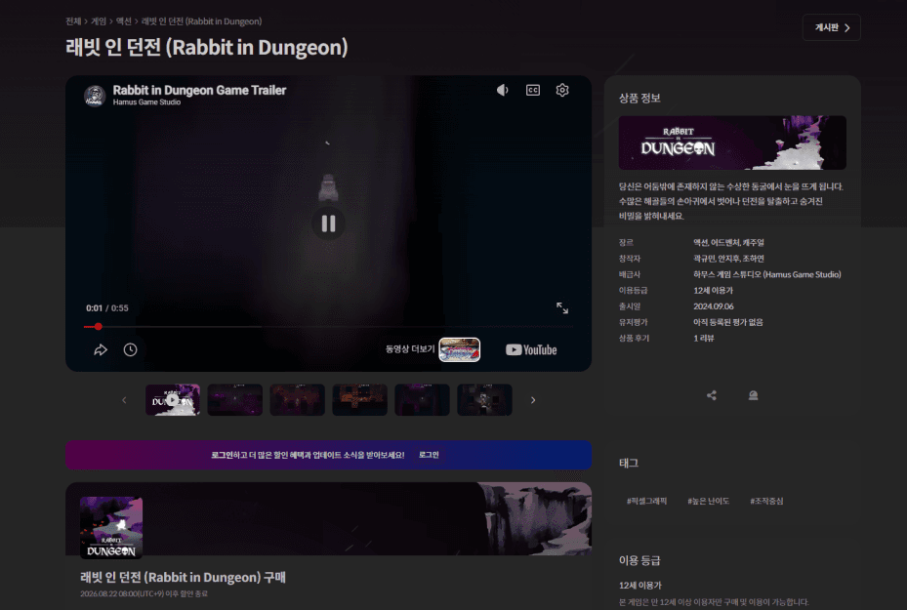Toggle closed captions on video
Image resolution: width=907 pixels, height=610 pixels.
(533, 90)
